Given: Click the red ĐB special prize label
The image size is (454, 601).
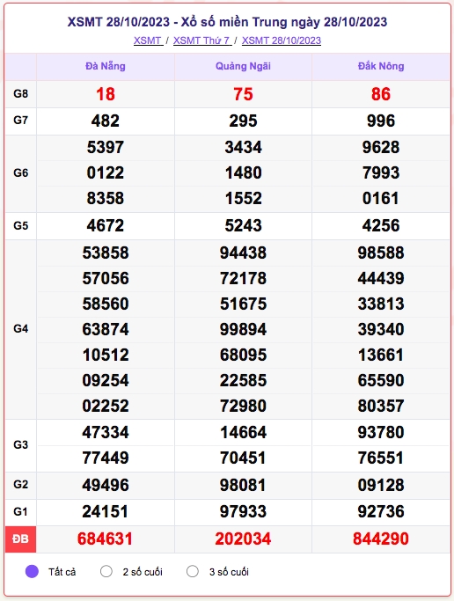Looking at the screenshot, I should tap(21, 539).
